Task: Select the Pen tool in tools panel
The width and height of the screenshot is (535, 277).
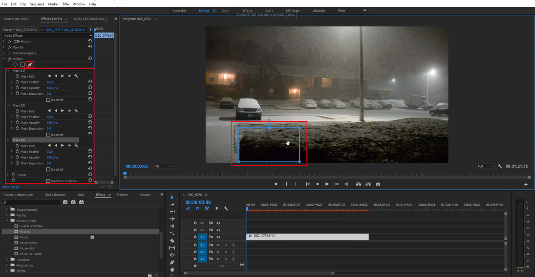Action: pyautogui.click(x=172, y=262)
